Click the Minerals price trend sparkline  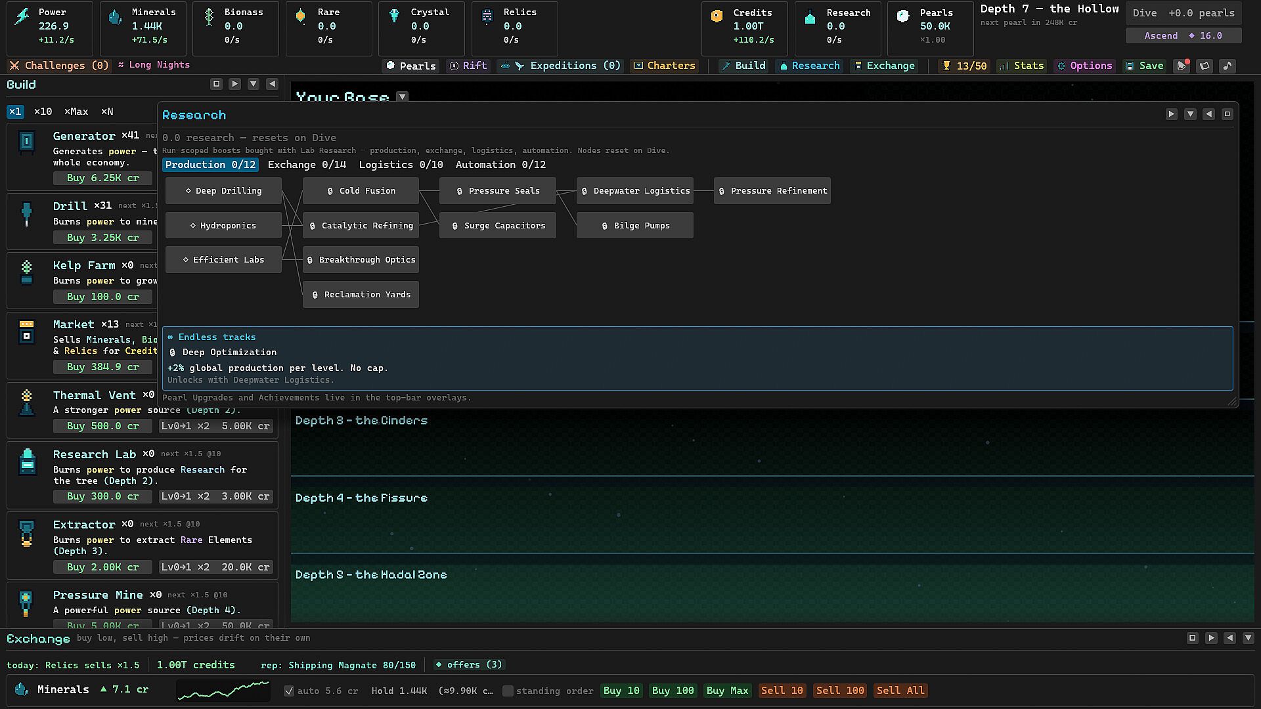point(223,691)
